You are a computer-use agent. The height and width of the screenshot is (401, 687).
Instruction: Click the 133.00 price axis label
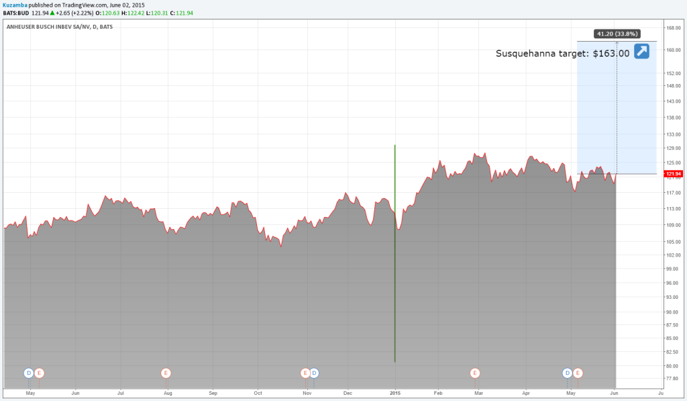(x=674, y=135)
